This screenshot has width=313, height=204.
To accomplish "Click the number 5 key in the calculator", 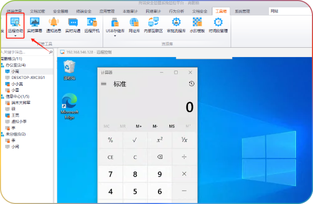I will [x=135, y=191].
